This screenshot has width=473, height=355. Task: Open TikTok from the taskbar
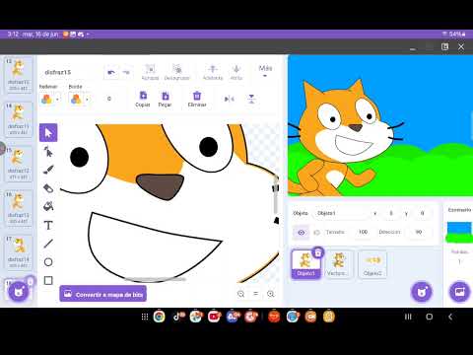[x=177, y=317]
